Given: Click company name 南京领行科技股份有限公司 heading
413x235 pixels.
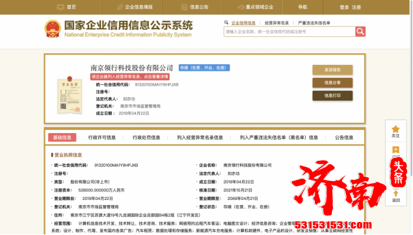Looking at the screenshot, I should 131,68.
